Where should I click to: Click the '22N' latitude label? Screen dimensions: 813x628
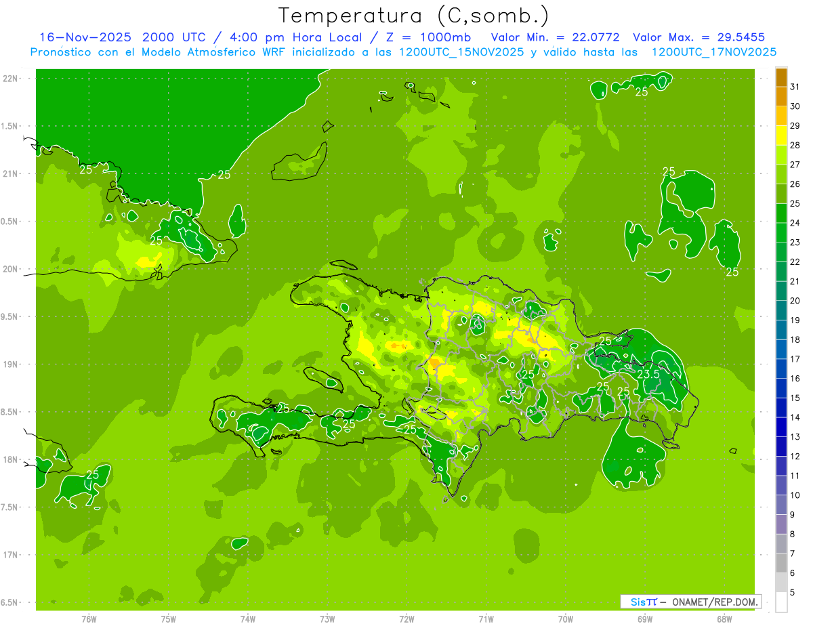(10, 78)
